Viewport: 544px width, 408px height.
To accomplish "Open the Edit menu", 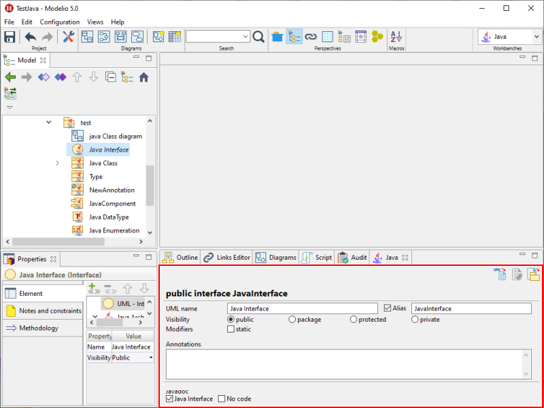I will (x=27, y=22).
